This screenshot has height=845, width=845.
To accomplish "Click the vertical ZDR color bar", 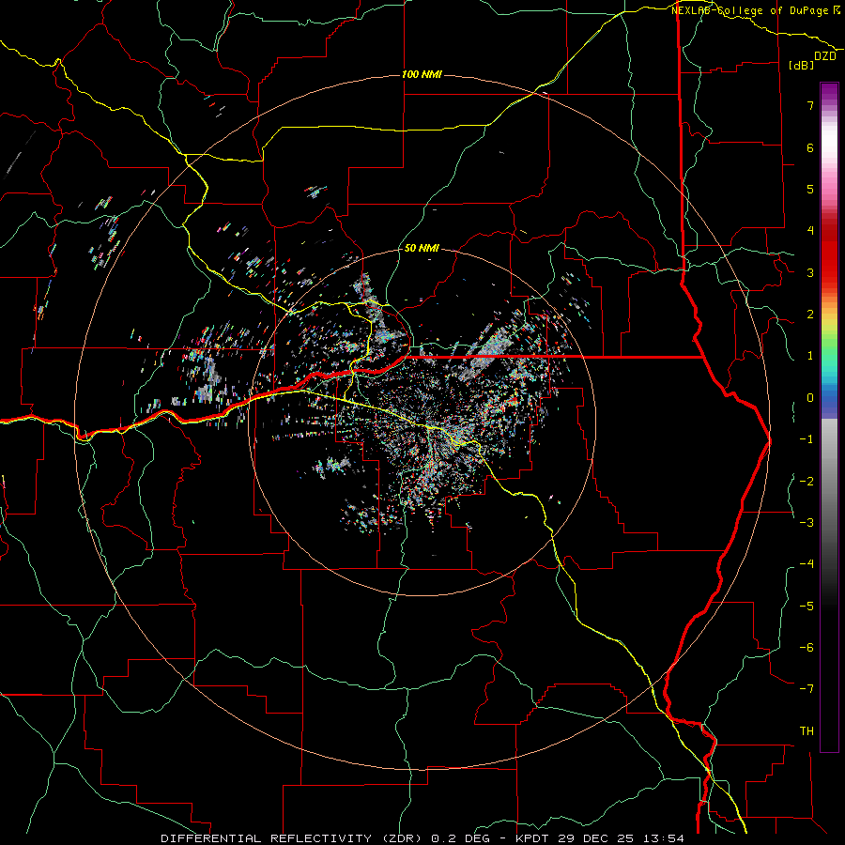I will tap(829, 417).
